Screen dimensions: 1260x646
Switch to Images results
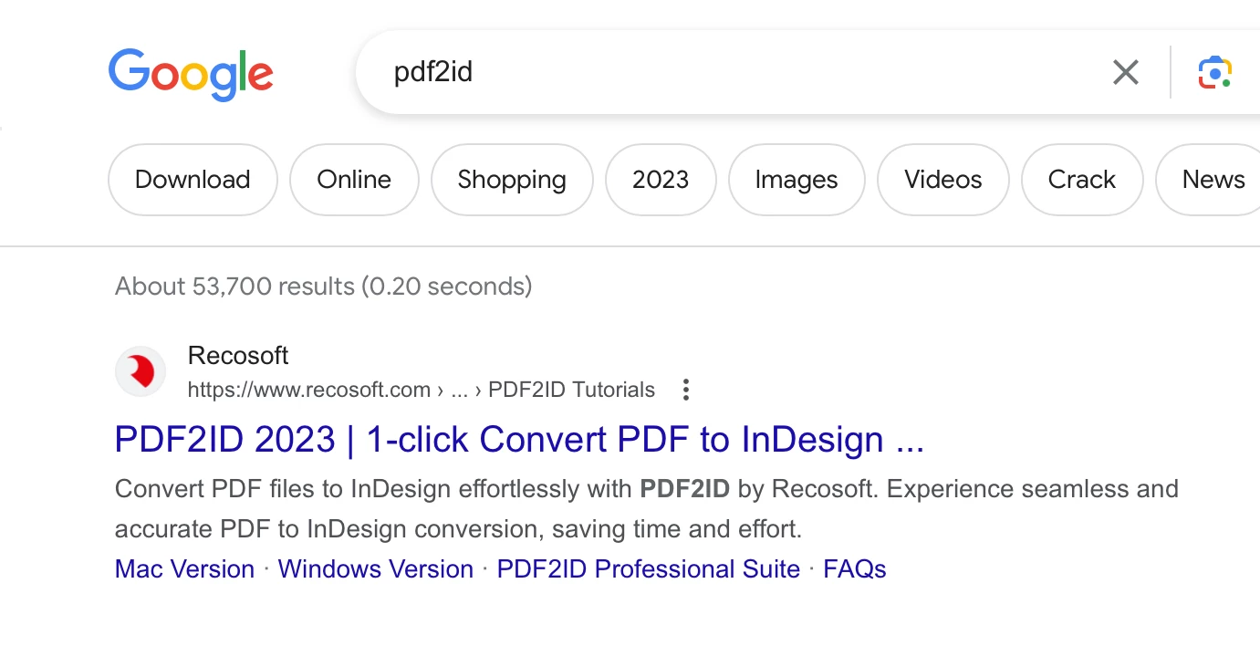coord(797,180)
